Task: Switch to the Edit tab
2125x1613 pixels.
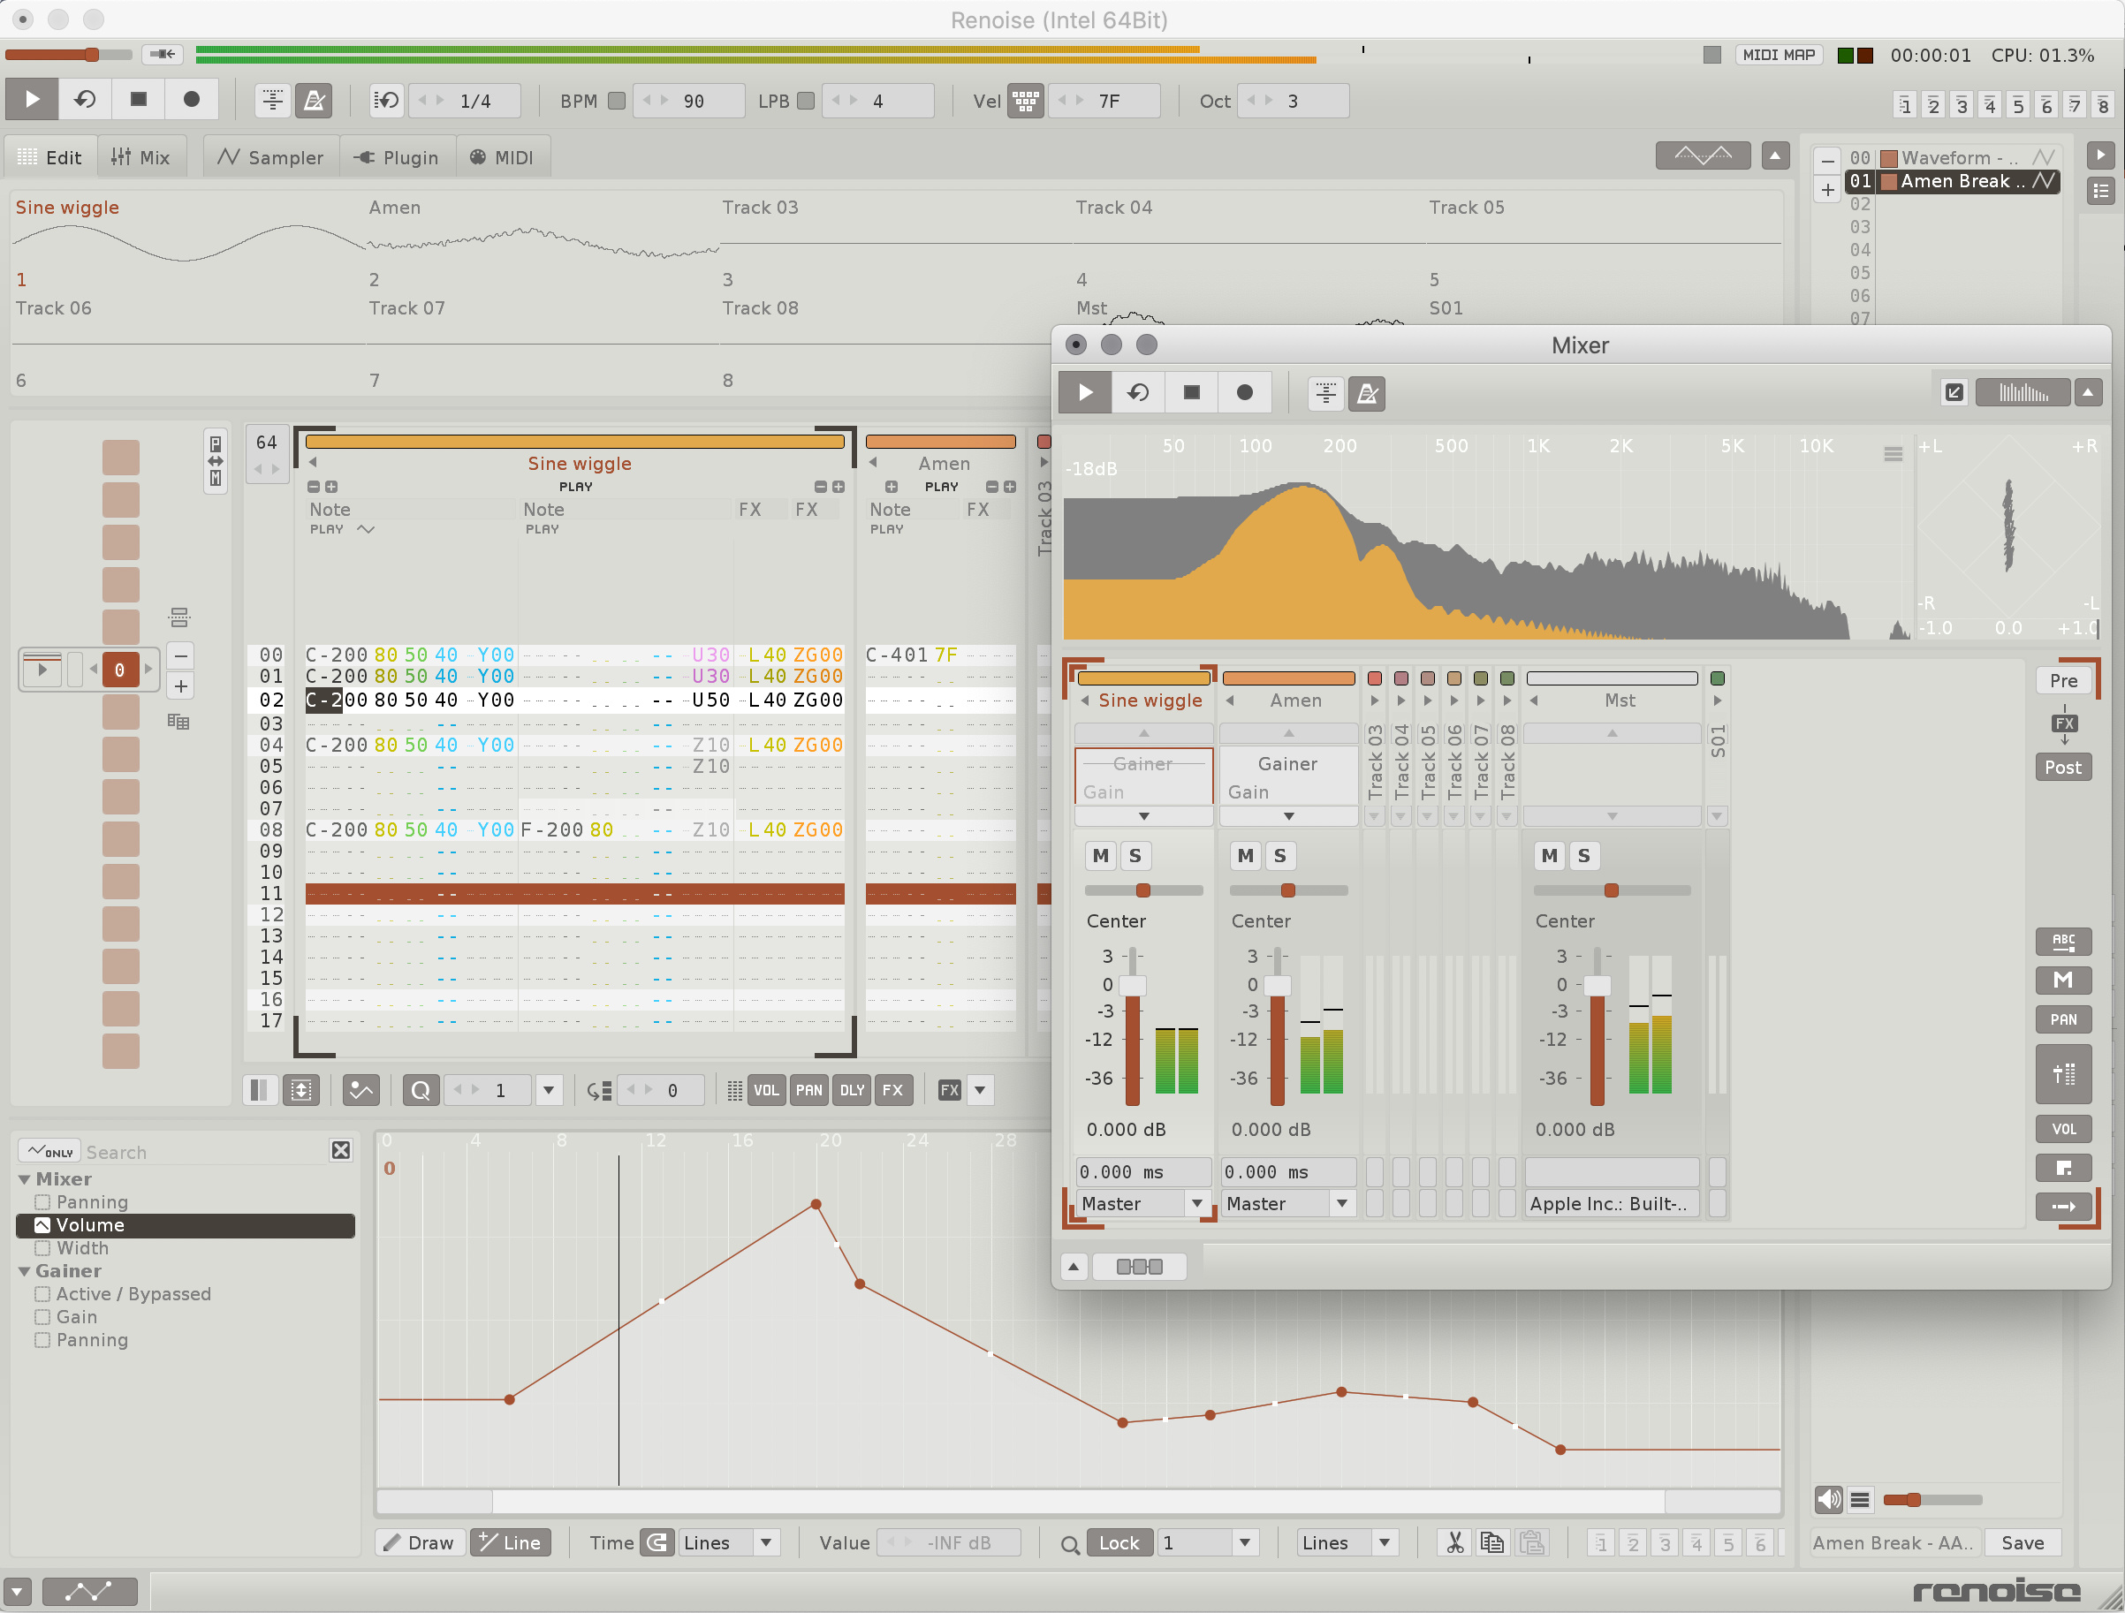Action: tap(50, 156)
